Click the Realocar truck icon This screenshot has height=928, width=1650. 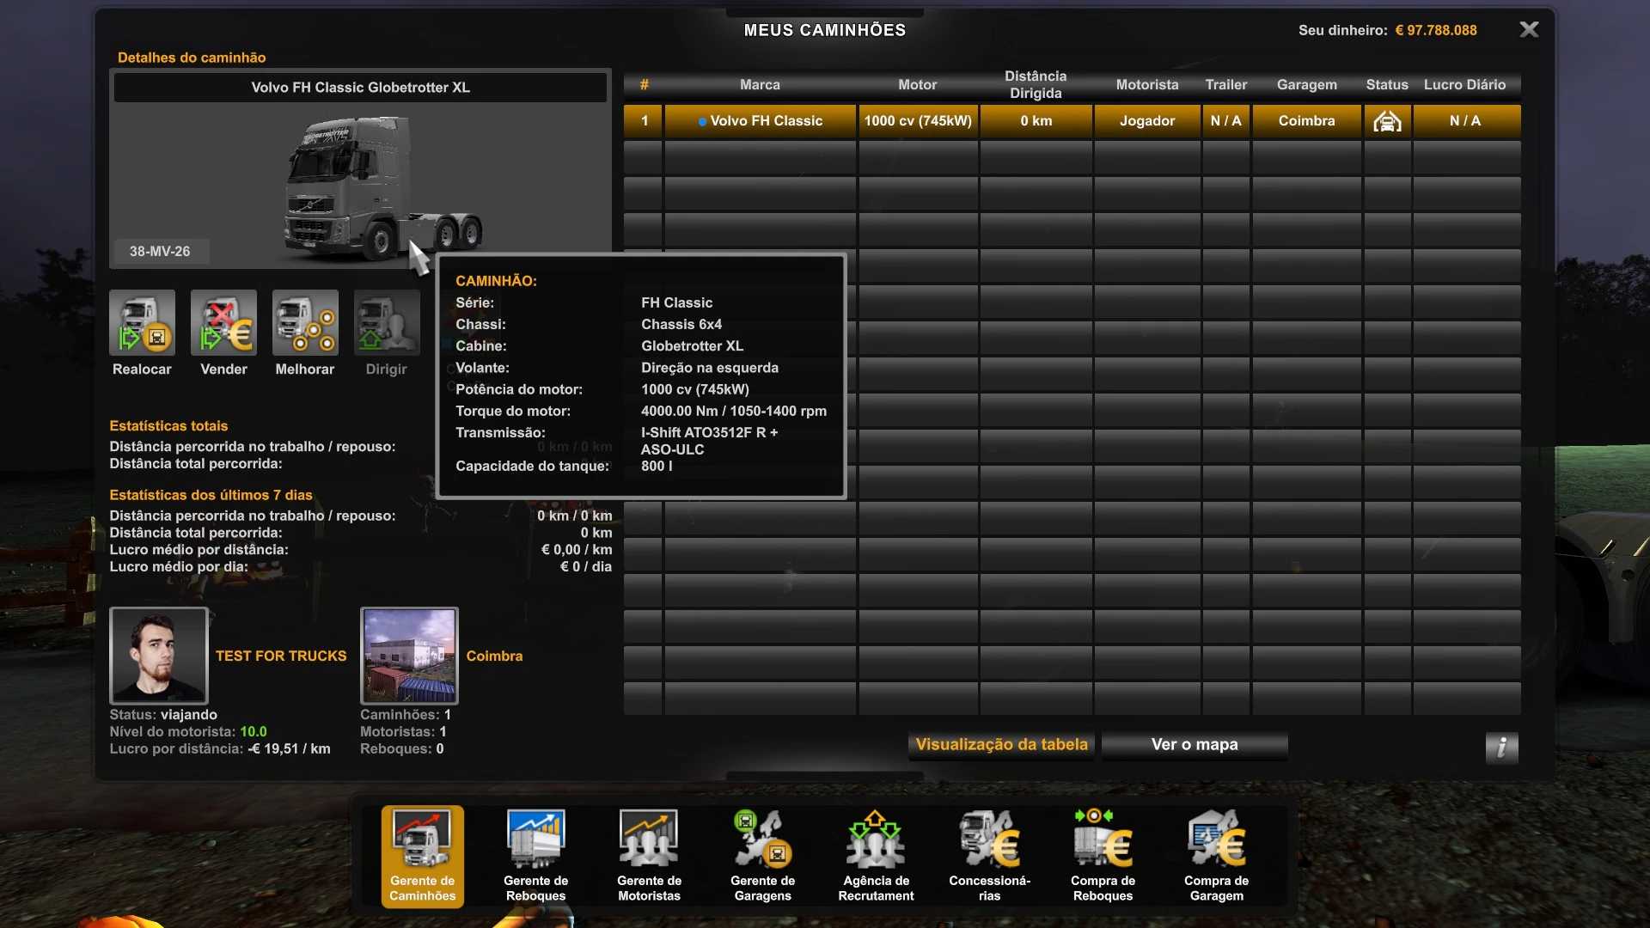click(142, 322)
